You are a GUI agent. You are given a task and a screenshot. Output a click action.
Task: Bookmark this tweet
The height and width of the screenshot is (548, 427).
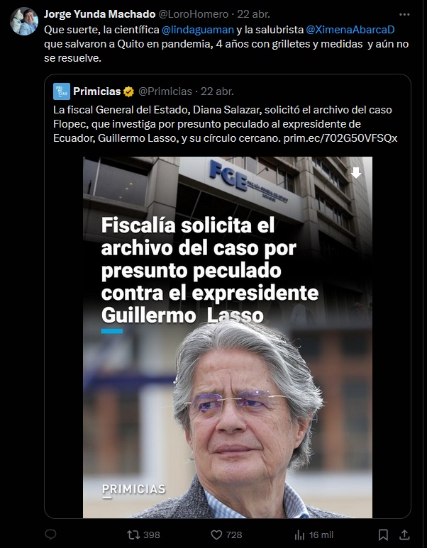tap(383, 535)
